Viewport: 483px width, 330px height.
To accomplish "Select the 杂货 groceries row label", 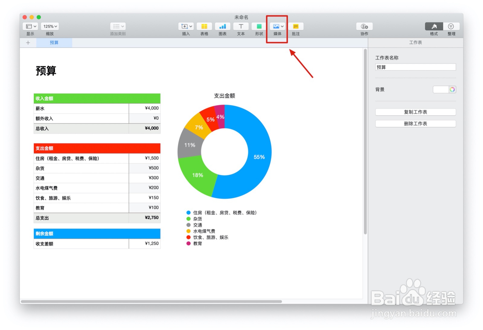I will [x=81, y=168].
